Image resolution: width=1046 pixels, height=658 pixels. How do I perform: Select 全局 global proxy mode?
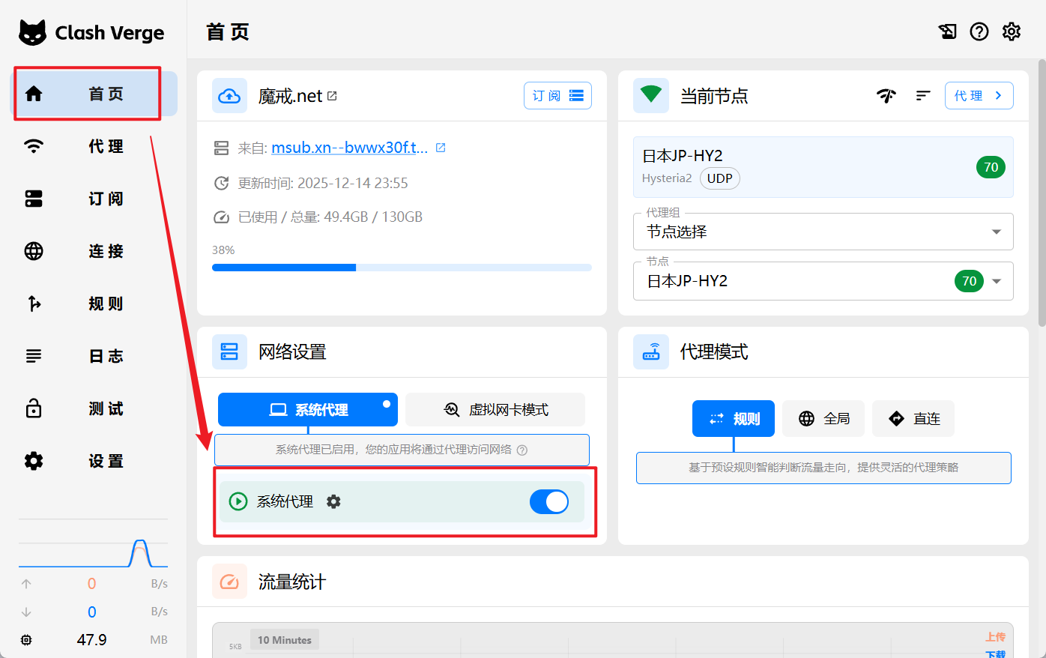pyautogui.click(x=823, y=419)
